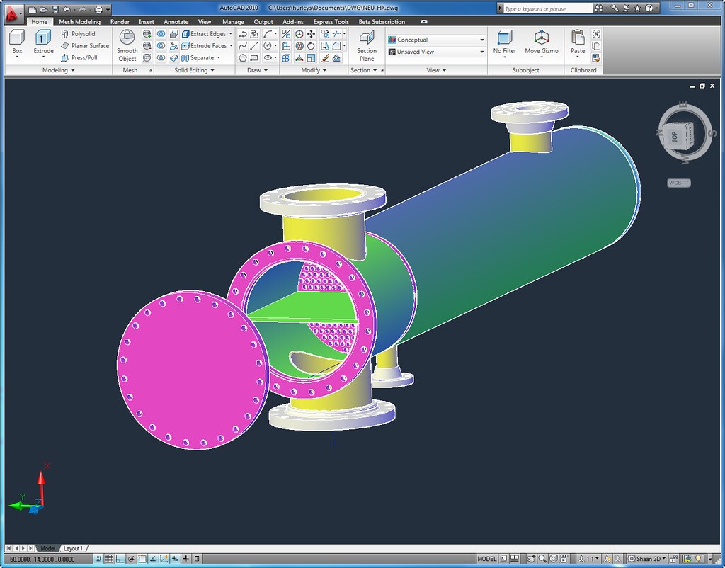Open the Layout1 tab
725x568 pixels.
74,548
